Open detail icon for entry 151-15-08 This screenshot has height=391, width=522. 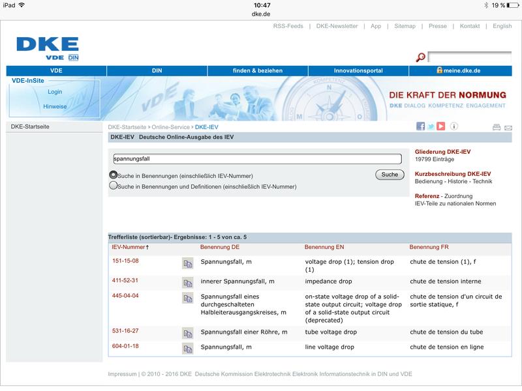(x=188, y=263)
